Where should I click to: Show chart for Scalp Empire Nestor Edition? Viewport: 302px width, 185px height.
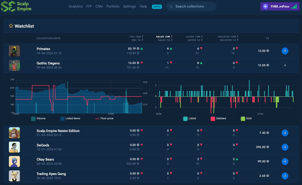(285, 133)
